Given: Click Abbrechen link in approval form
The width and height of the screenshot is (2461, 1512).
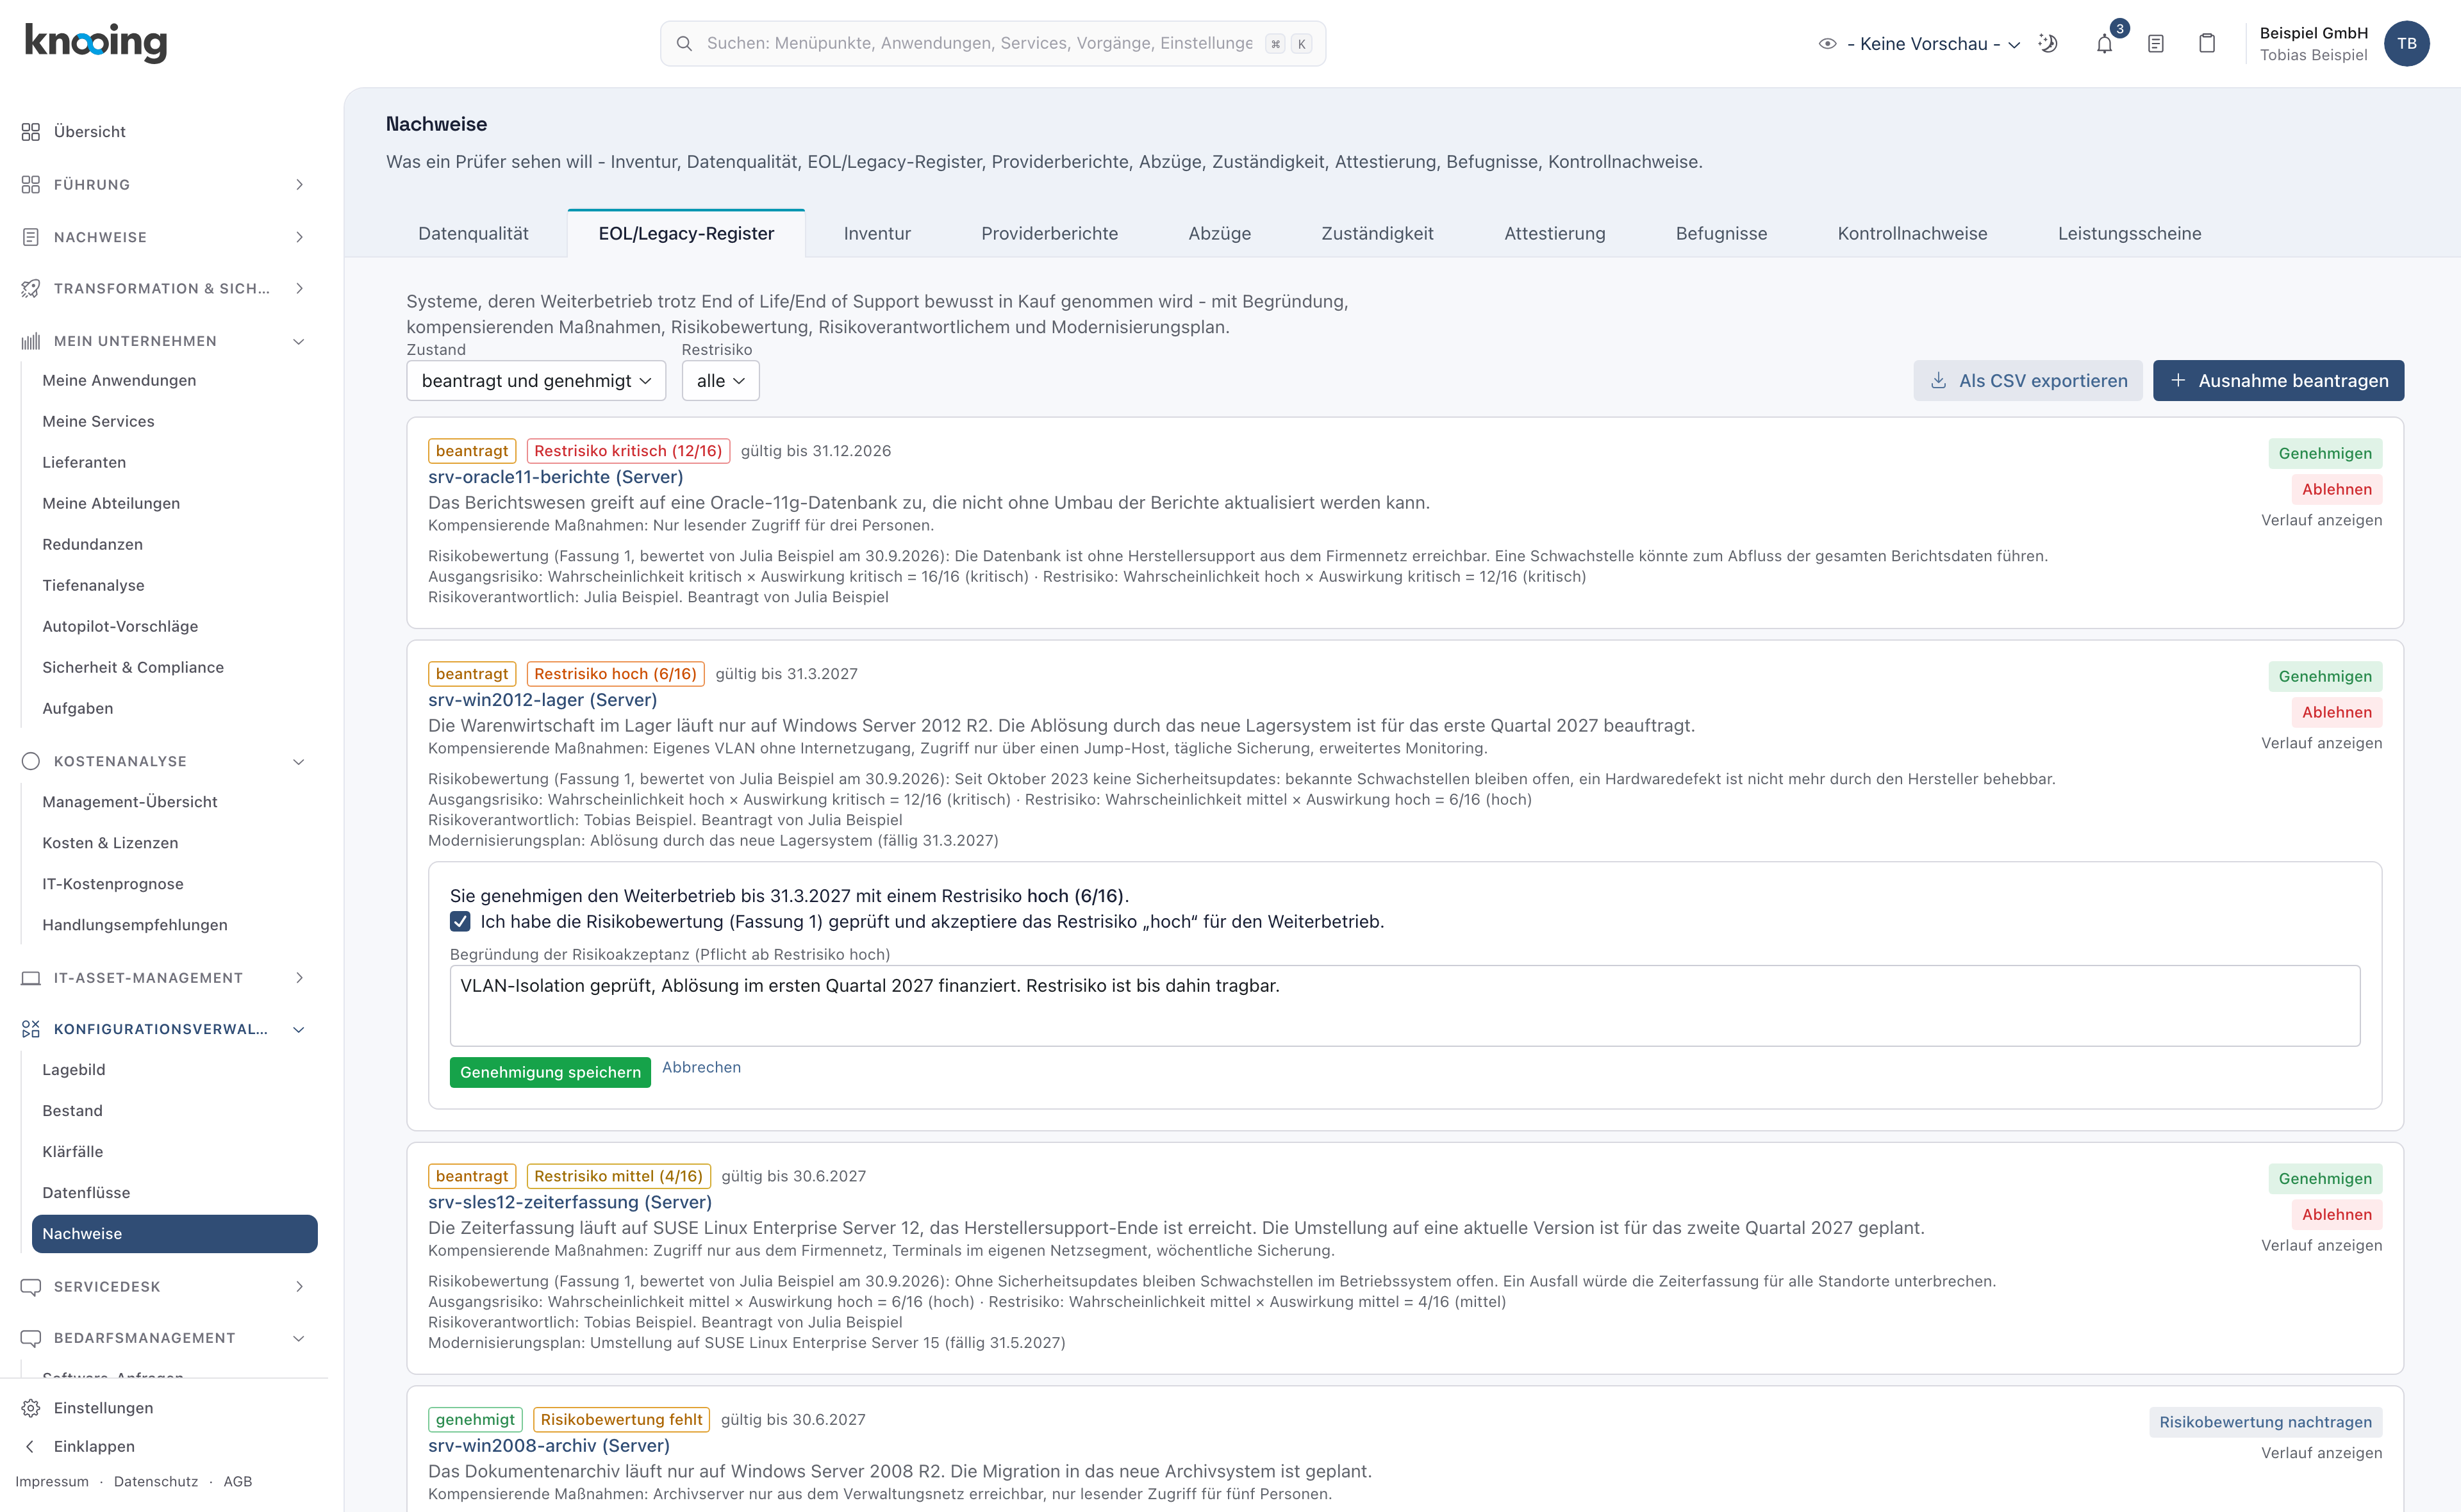Looking at the screenshot, I should point(701,1068).
